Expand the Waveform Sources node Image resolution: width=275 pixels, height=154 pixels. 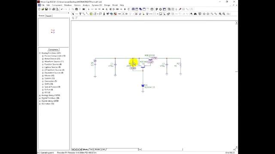coord(43,62)
